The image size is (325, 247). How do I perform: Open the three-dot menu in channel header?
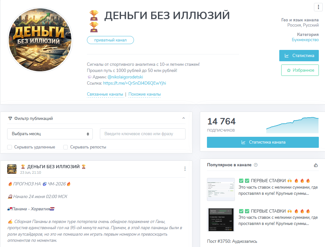pyautogui.click(x=319, y=7)
